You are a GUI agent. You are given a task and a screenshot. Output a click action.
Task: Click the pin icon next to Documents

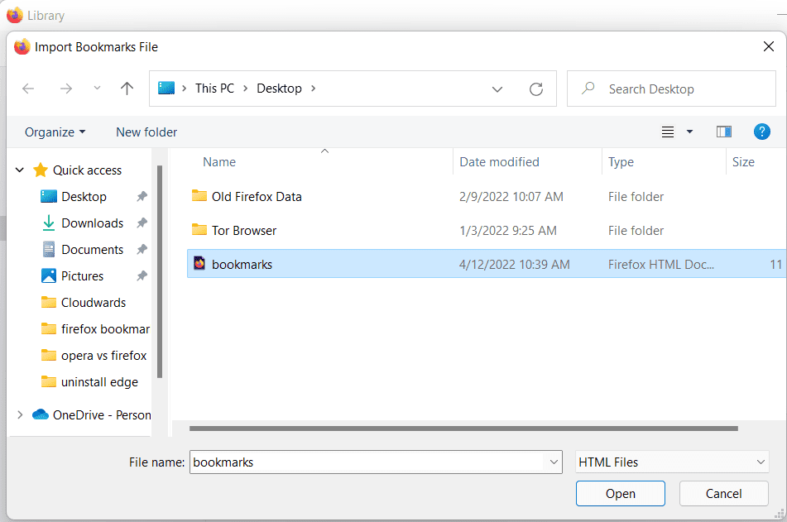[142, 250]
